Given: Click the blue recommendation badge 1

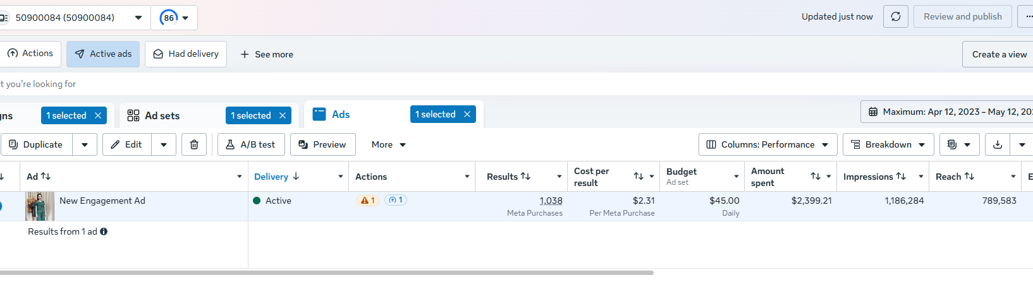Looking at the screenshot, I should (x=396, y=200).
